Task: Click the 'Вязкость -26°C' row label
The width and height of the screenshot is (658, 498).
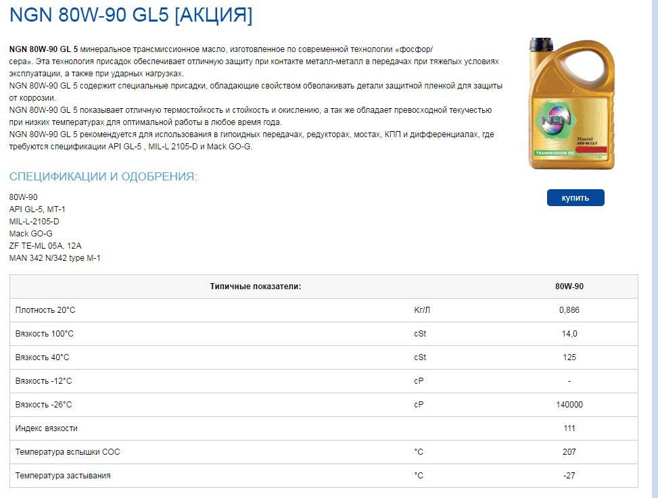Action: pyautogui.click(x=44, y=405)
